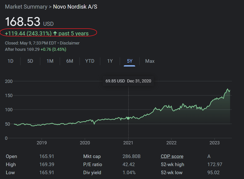Viewport: 244px width, 179px height.
Task: Click the Mkt cap label
Action: tap(92, 156)
